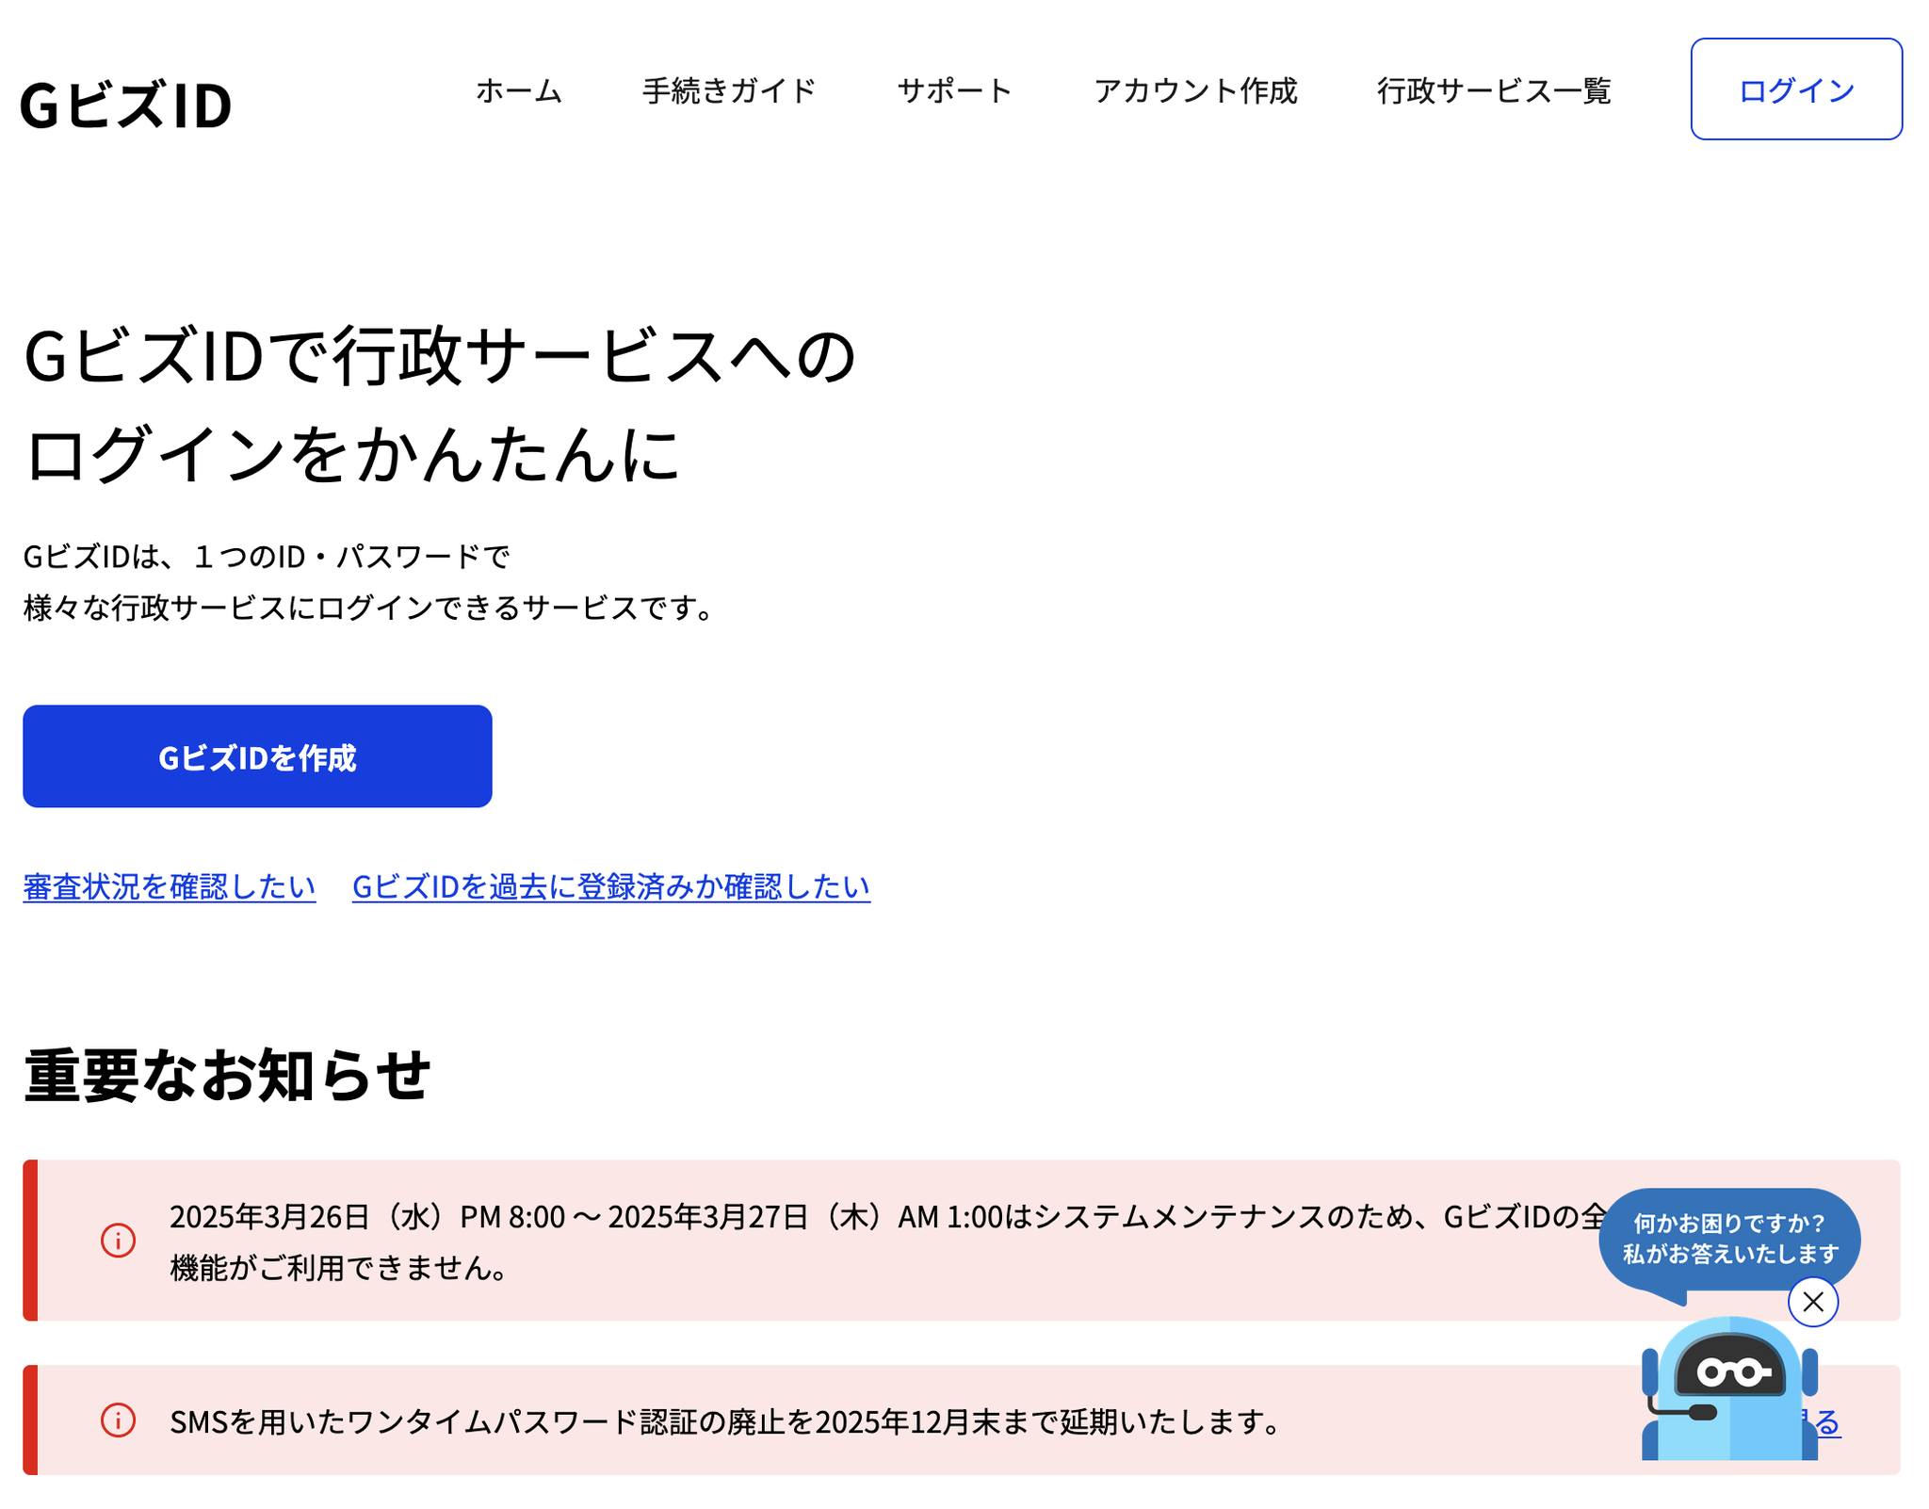Click the GビズIDで行政サービスへの headline
Viewport: 1929px width, 1509px height.
click(x=439, y=356)
